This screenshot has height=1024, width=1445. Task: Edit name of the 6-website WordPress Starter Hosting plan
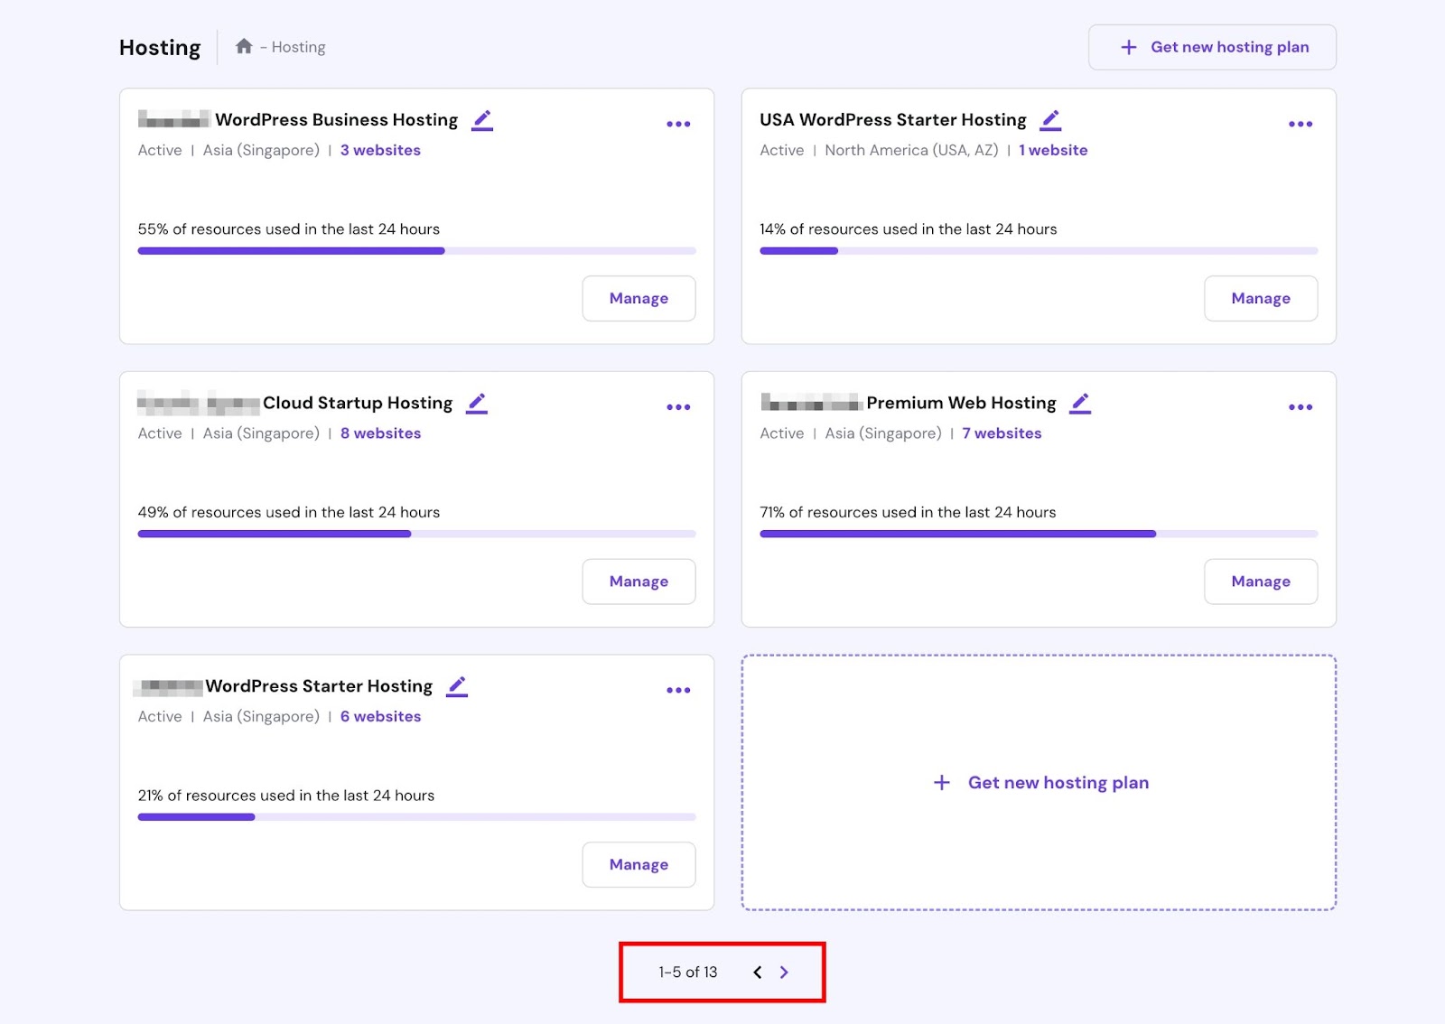pos(457,686)
